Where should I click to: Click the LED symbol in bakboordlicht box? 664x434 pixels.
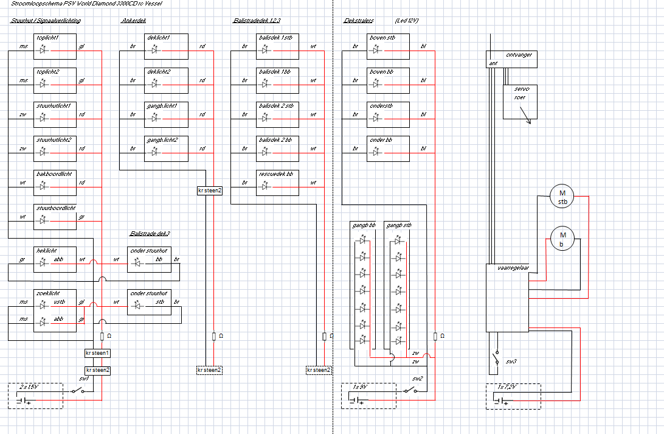(44, 186)
